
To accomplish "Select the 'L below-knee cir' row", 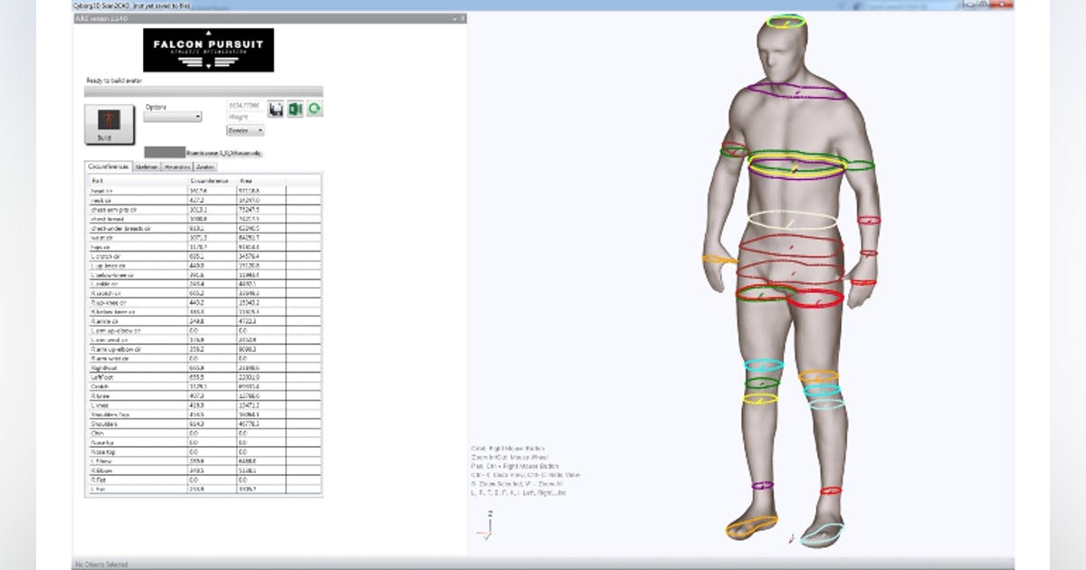I will [x=204, y=275].
